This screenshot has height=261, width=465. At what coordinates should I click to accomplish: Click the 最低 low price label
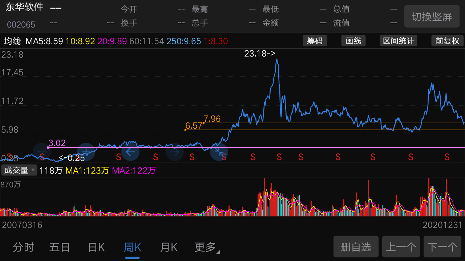(x=271, y=9)
